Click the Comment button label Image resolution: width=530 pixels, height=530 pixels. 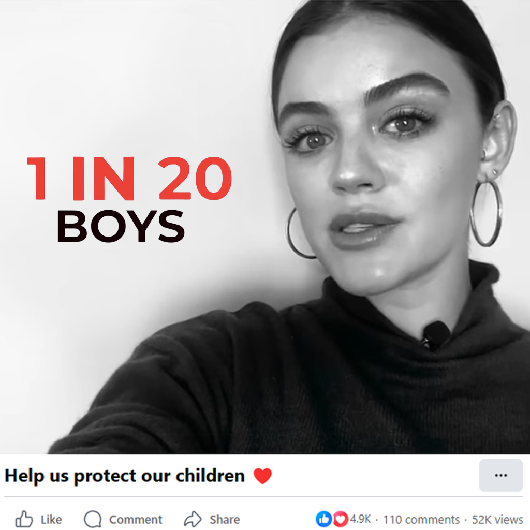pos(136,520)
